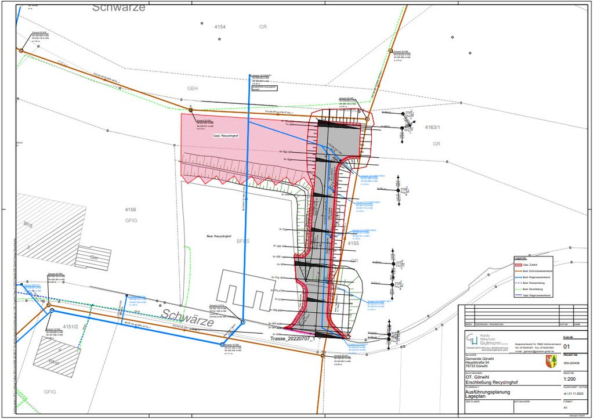
Task: Select the blue Best. Regenwasserkanal legend line
Action: click(520, 279)
